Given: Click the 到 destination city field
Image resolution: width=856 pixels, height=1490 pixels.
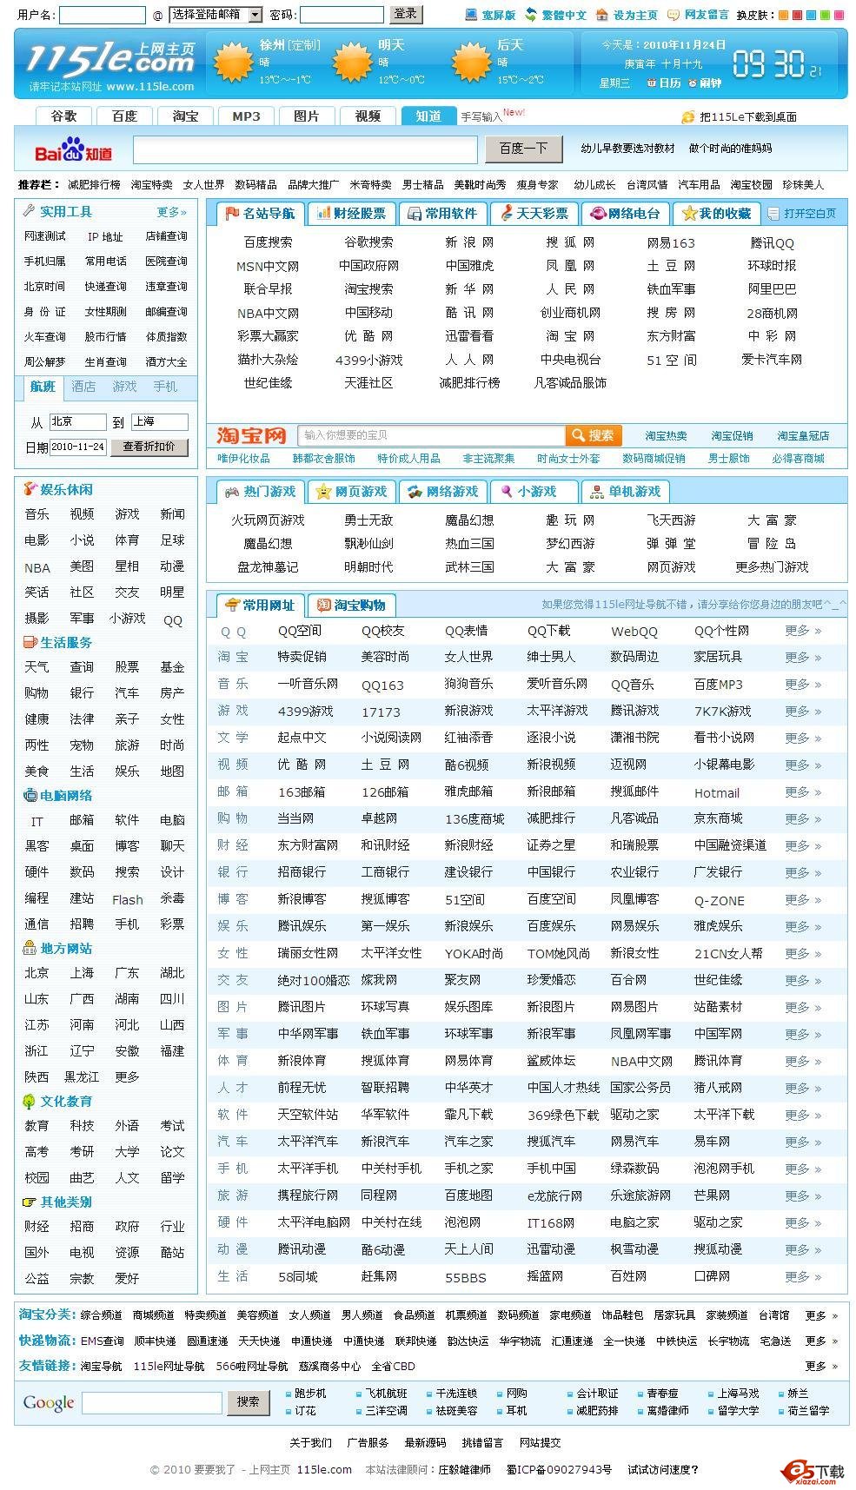Looking at the screenshot, I should point(159,422).
